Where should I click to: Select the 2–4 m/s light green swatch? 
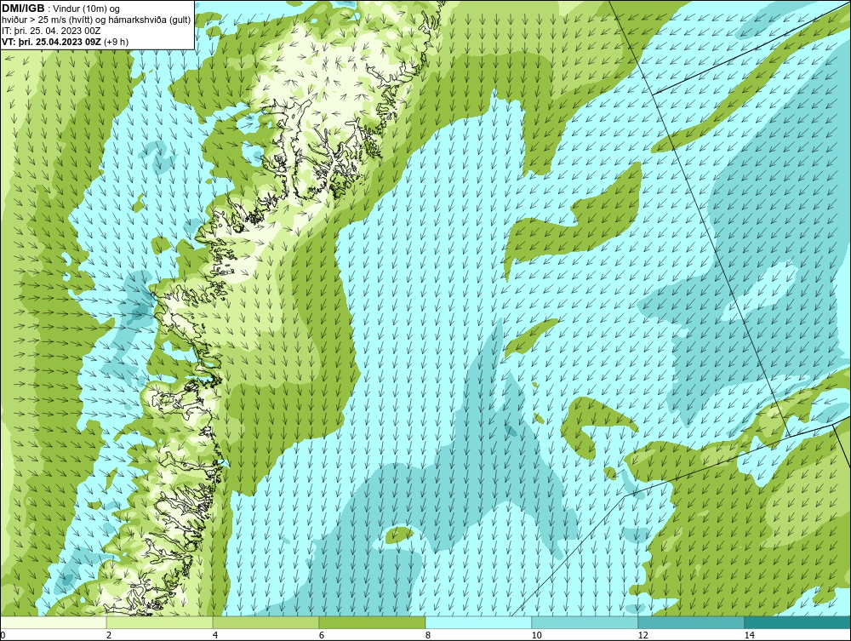pyautogui.click(x=160, y=622)
